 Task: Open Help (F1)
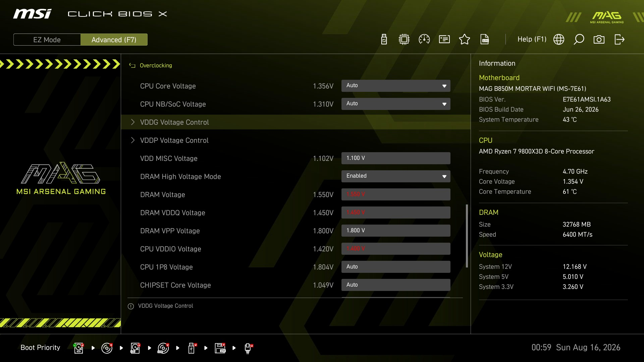[532, 39]
